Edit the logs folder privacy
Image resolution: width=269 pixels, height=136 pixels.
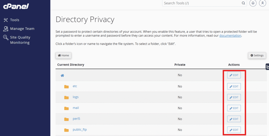tap(234, 97)
